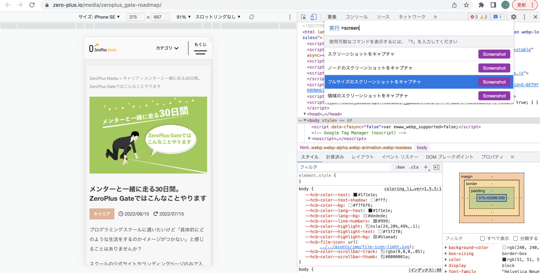Open the coloring_li…ver=1.5.5:1 stylesheet link
Viewport: 540px width, 273px height.
(x=413, y=189)
